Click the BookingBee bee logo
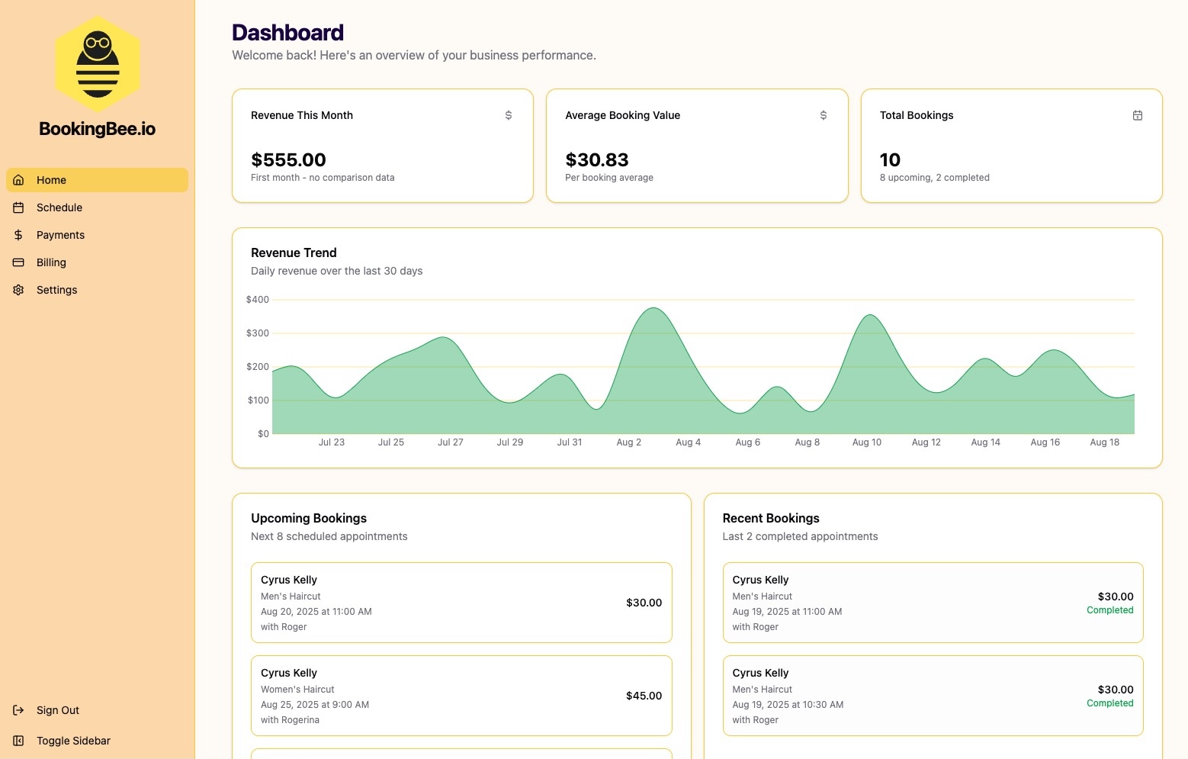The image size is (1188, 759). tap(98, 64)
